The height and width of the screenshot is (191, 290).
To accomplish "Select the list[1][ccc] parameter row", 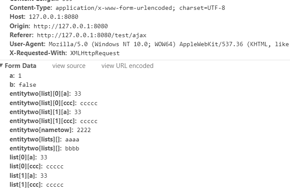I will click(36, 185).
